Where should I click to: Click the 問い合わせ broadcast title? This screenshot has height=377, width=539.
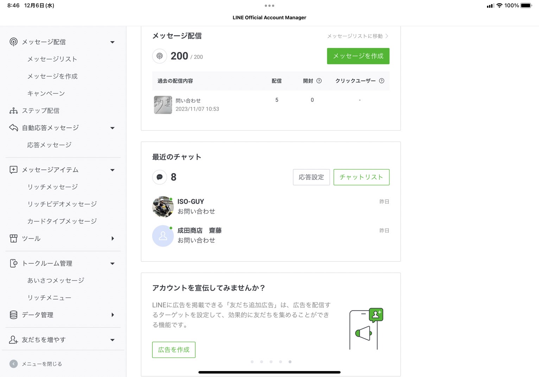pos(188,101)
